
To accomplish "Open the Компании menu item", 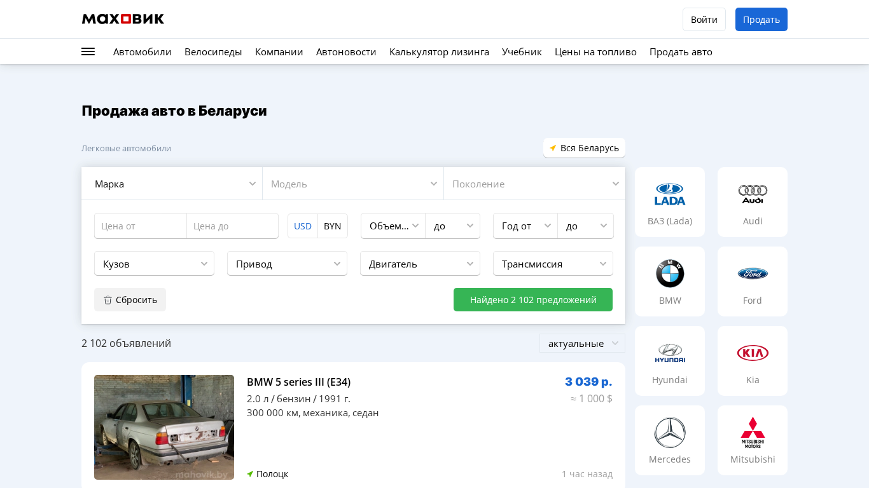I will pos(279,51).
